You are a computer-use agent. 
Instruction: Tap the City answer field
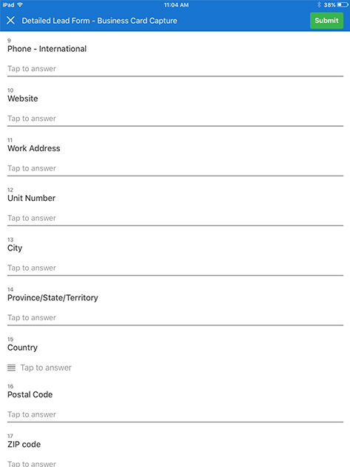click(x=175, y=268)
